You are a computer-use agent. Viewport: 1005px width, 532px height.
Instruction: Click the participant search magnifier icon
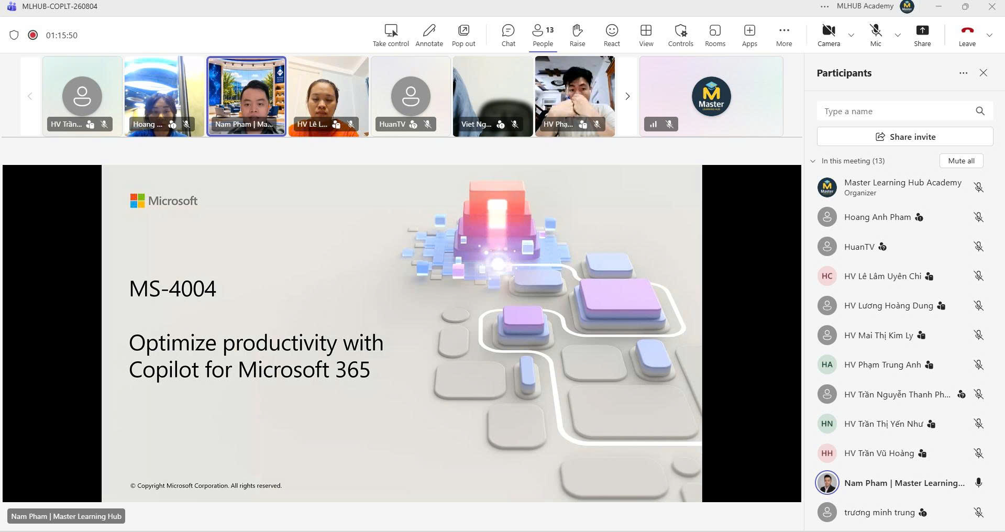tap(980, 111)
